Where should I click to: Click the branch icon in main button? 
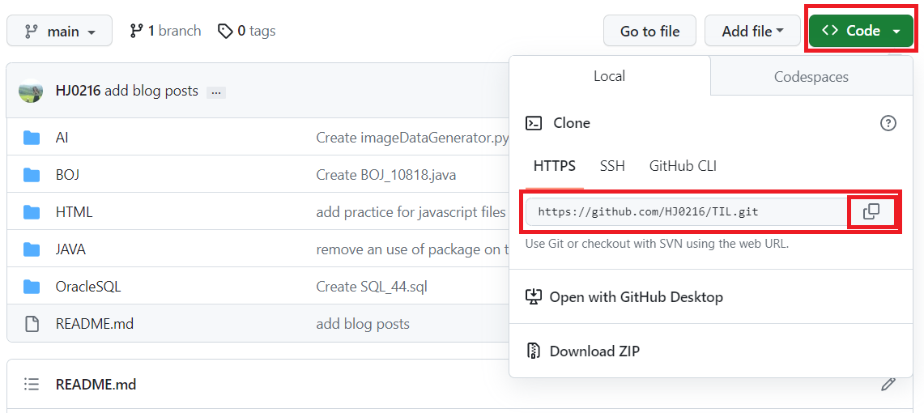point(32,32)
